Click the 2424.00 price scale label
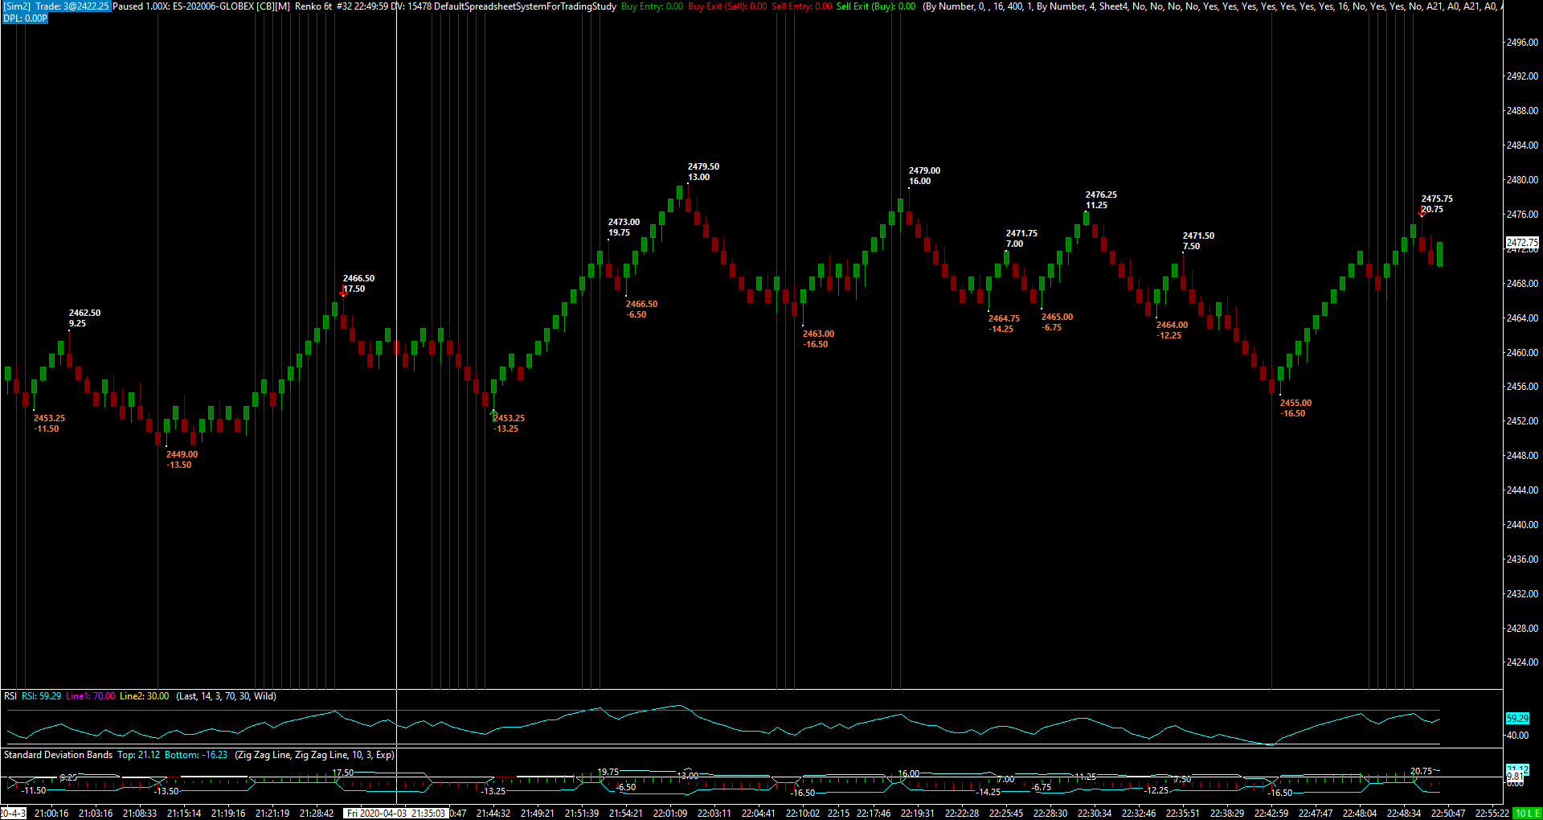 (1522, 662)
